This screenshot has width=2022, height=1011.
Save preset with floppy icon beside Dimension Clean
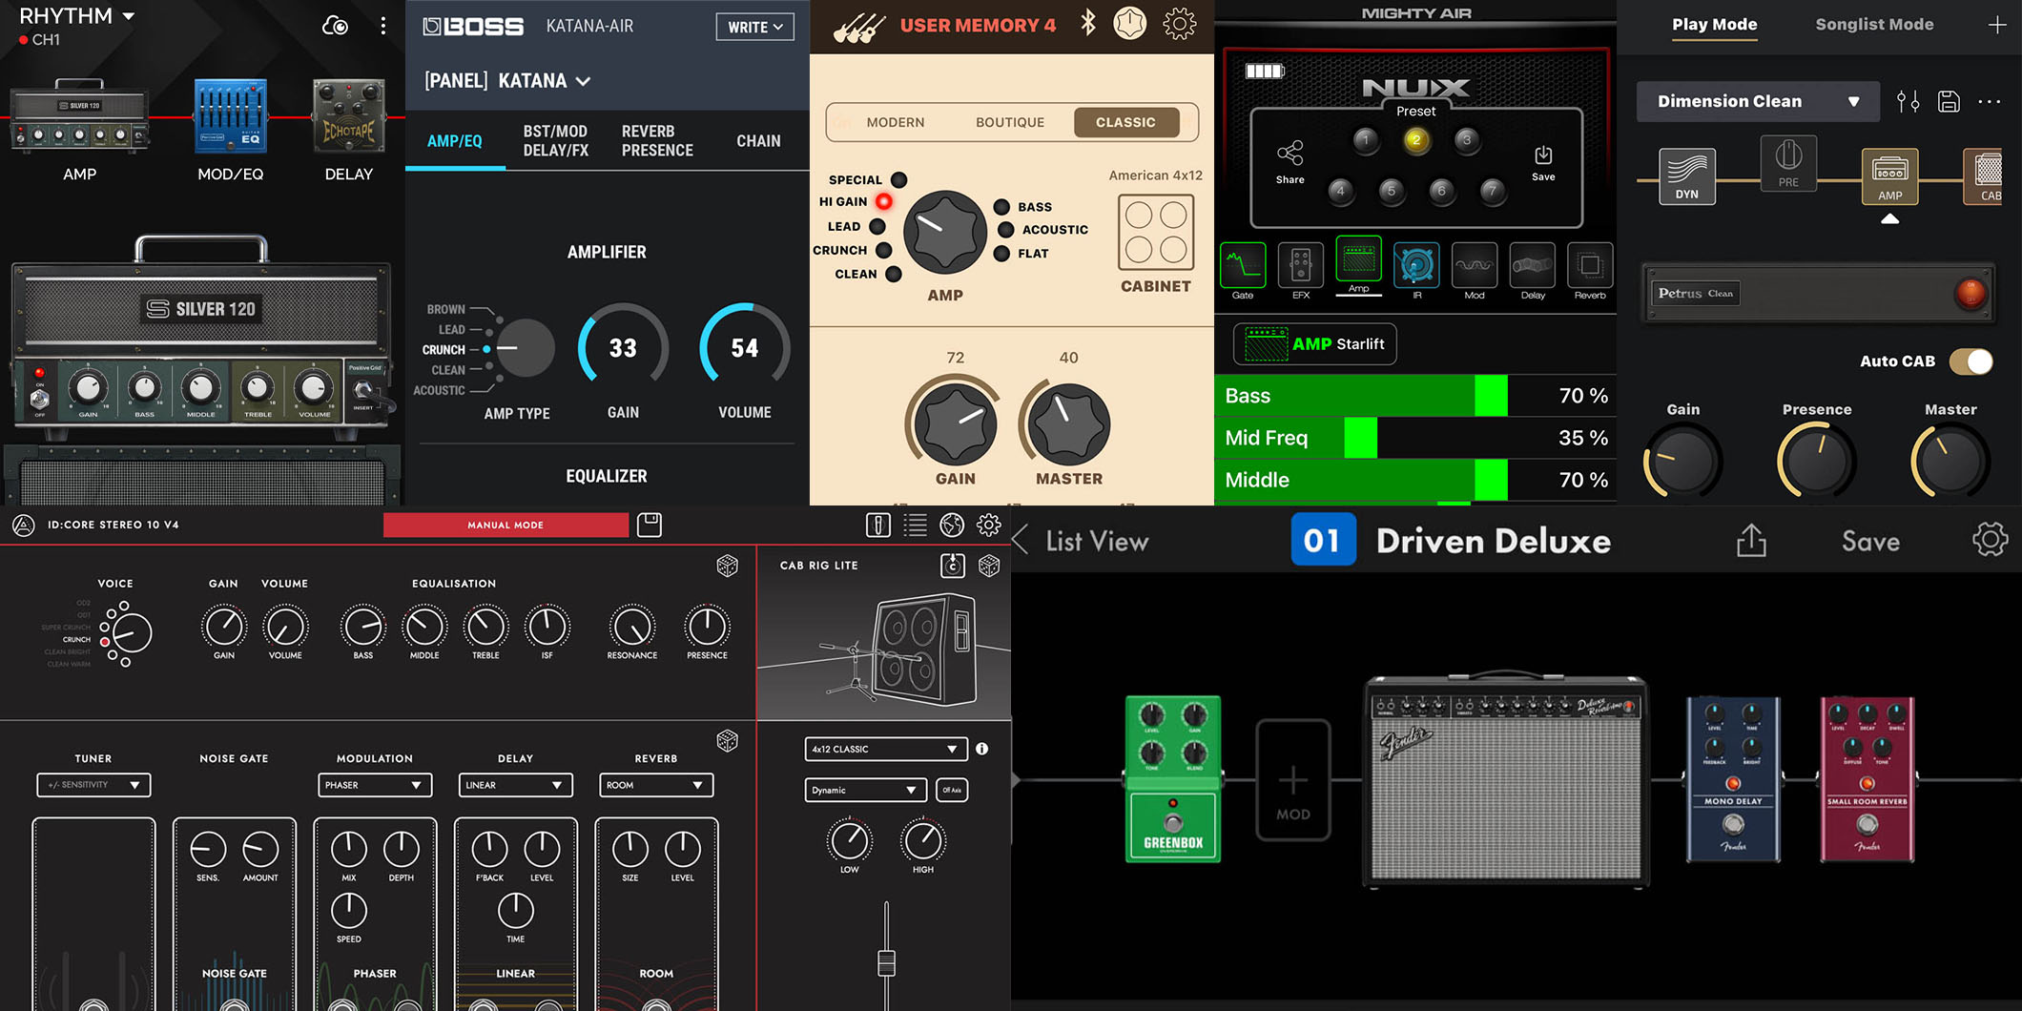pos(1949,101)
